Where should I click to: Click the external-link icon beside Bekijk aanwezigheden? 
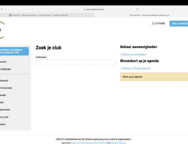pos(121,54)
